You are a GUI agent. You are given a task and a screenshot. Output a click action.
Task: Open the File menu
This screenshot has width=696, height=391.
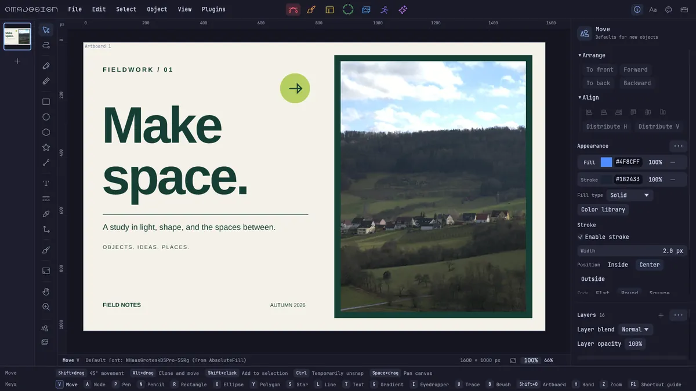coord(75,9)
